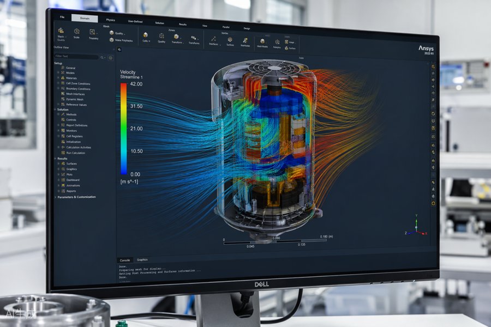The height and width of the screenshot is (327, 491).
Task: Select the Domain ribbon tab
Action: (85, 18)
